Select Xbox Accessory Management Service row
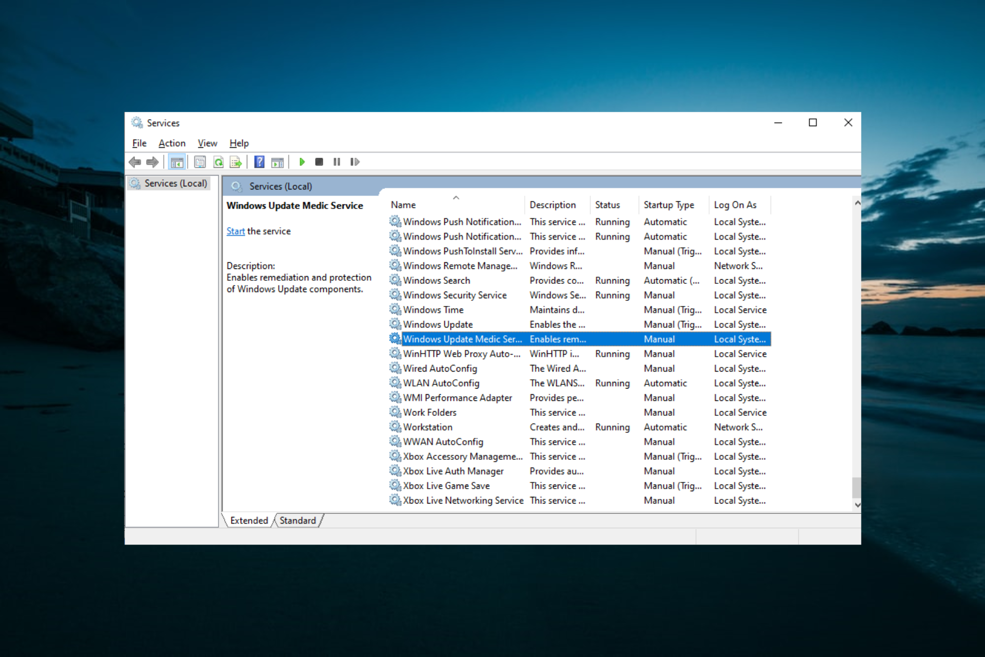985x657 pixels. tap(580, 456)
